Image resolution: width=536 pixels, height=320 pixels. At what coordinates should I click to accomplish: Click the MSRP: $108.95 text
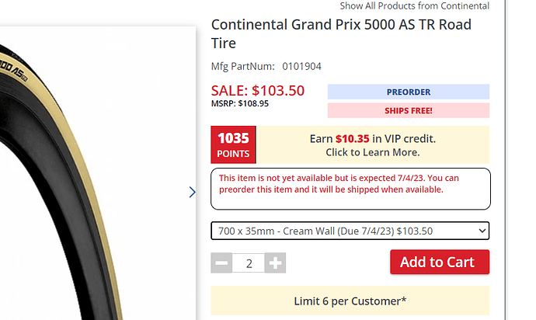pos(240,103)
